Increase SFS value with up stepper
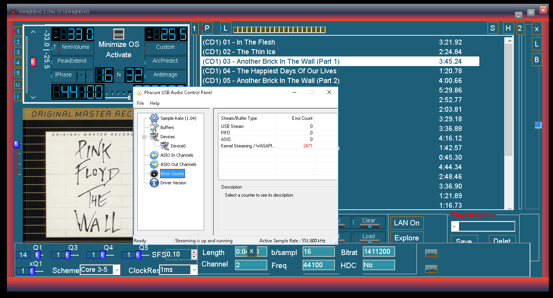 (x=194, y=252)
